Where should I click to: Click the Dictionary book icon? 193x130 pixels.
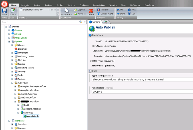[16, 49]
